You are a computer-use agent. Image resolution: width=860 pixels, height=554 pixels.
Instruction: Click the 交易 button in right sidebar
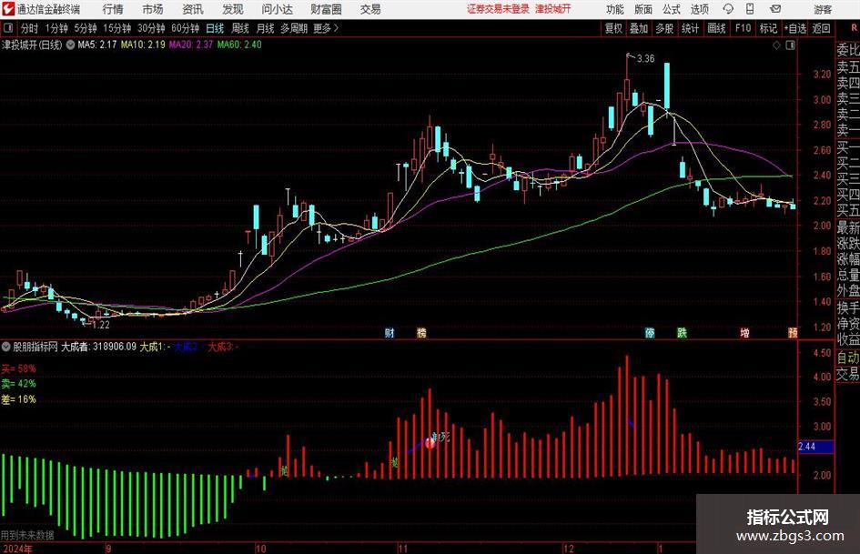pyautogui.click(x=848, y=374)
